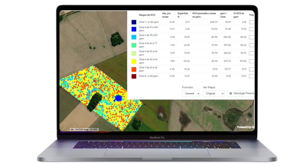The image size is (298, 167).
Task: Click the Zona 6 yellow color swatch
Action: point(134,61)
